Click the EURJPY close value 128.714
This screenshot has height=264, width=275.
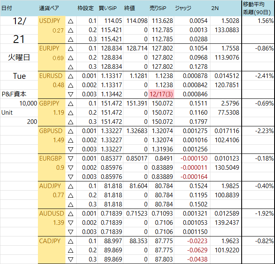coord(137,48)
